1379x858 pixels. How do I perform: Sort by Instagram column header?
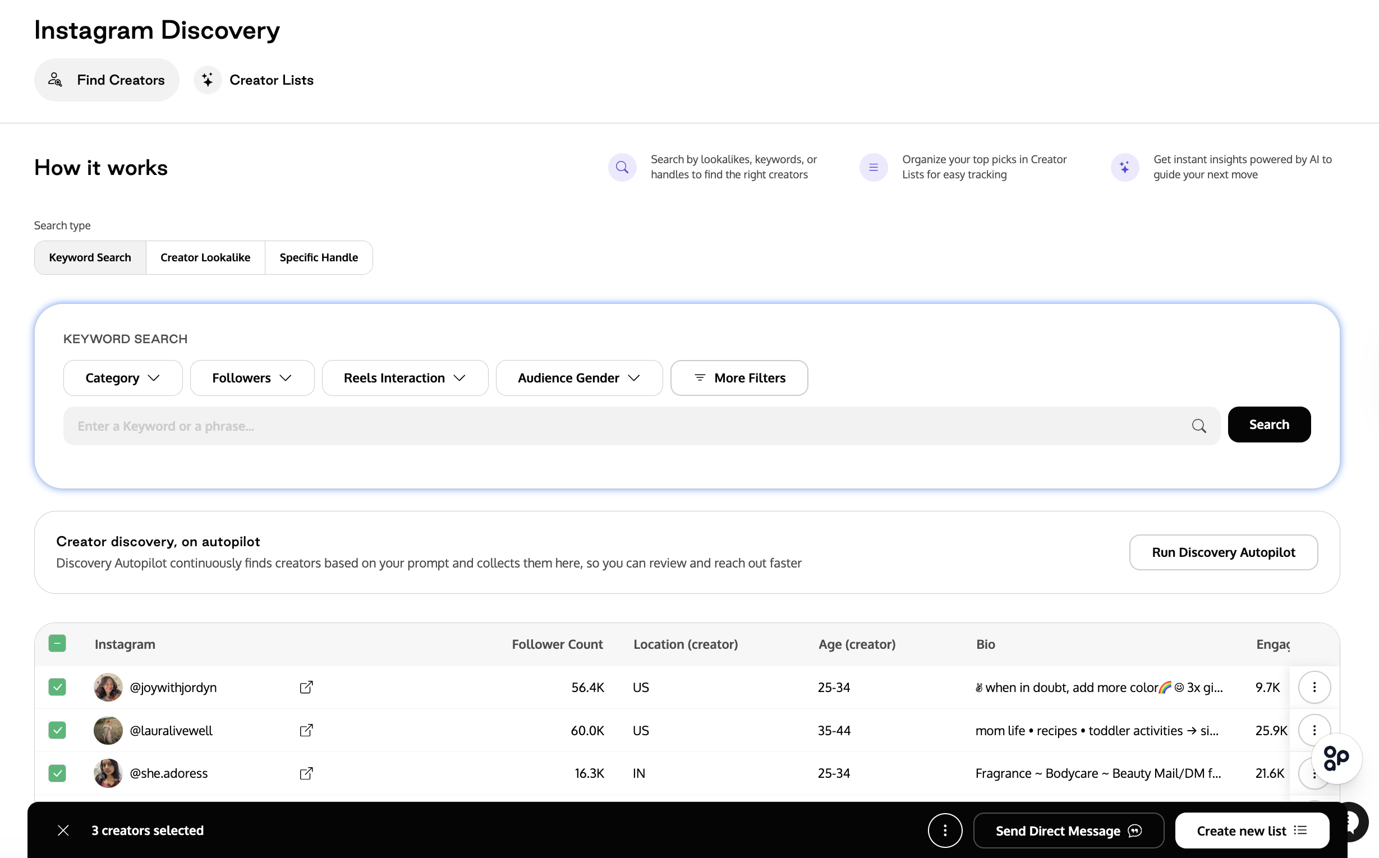pos(125,644)
